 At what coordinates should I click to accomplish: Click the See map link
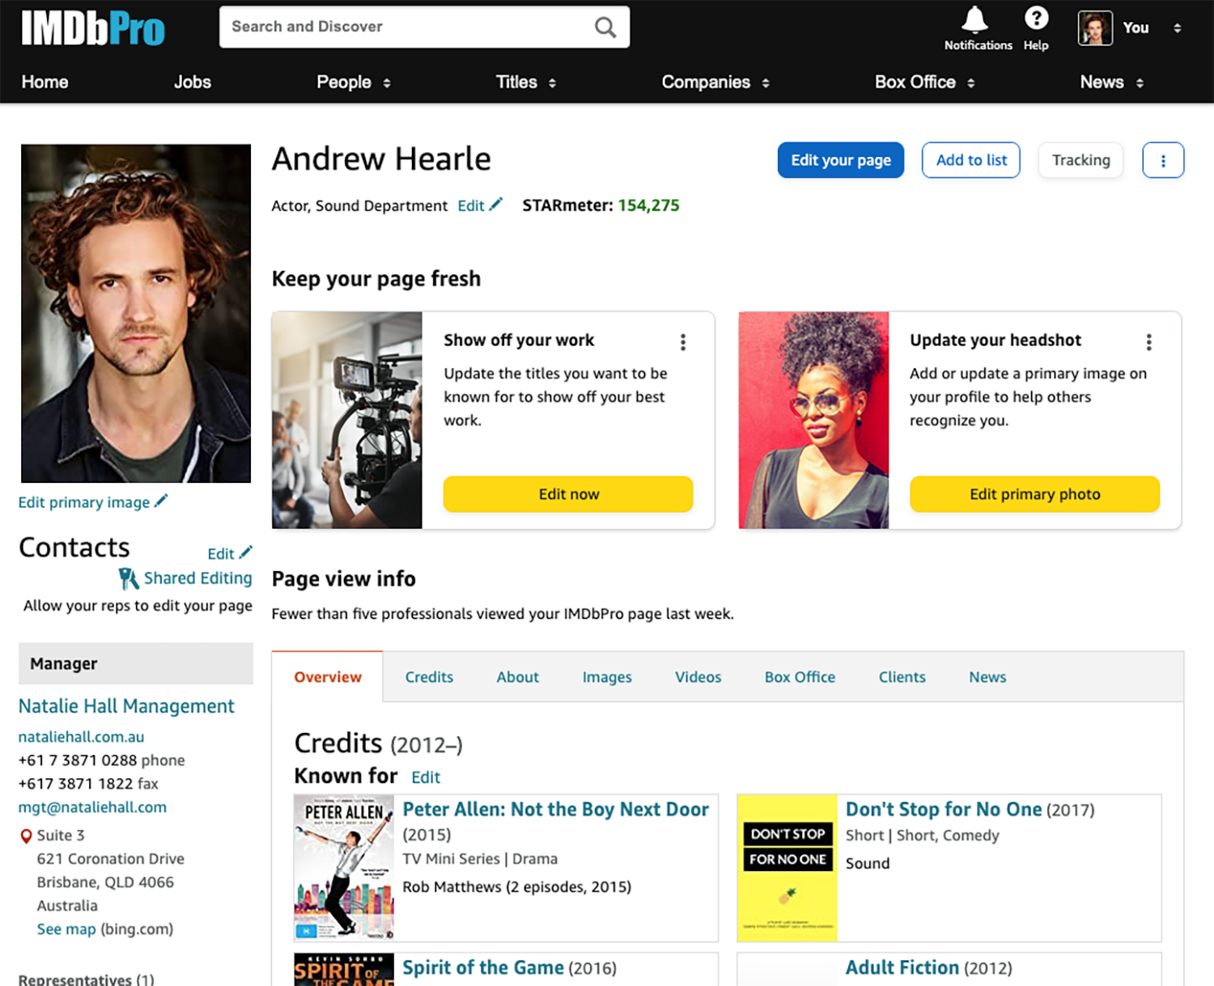[66, 929]
